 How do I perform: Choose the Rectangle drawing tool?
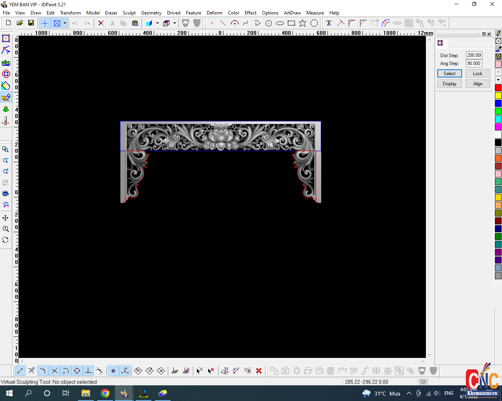pyautogui.click(x=291, y=23)
